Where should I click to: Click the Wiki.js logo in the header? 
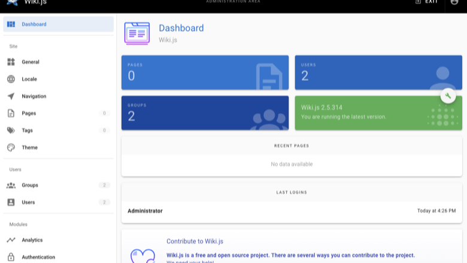12,2
